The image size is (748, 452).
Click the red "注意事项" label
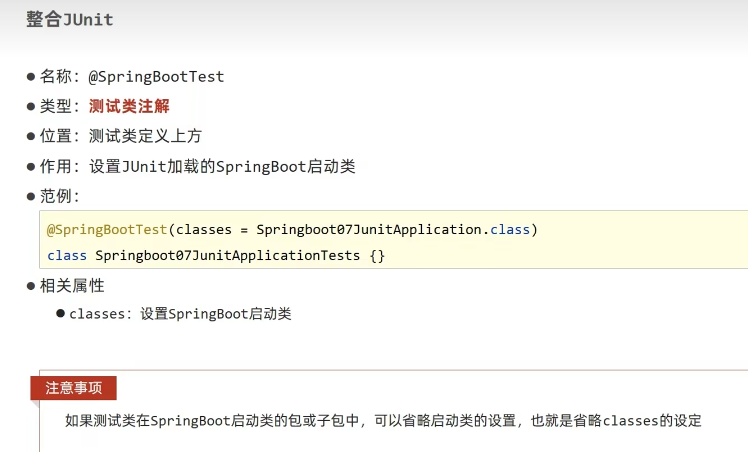[74, 388]
